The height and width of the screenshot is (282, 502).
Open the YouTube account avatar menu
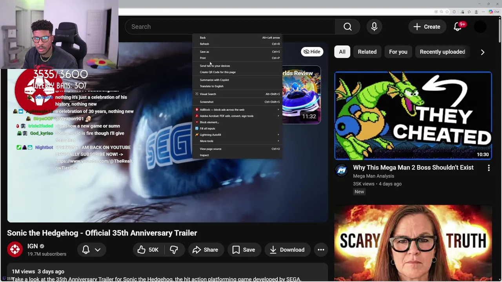point(480,27)
